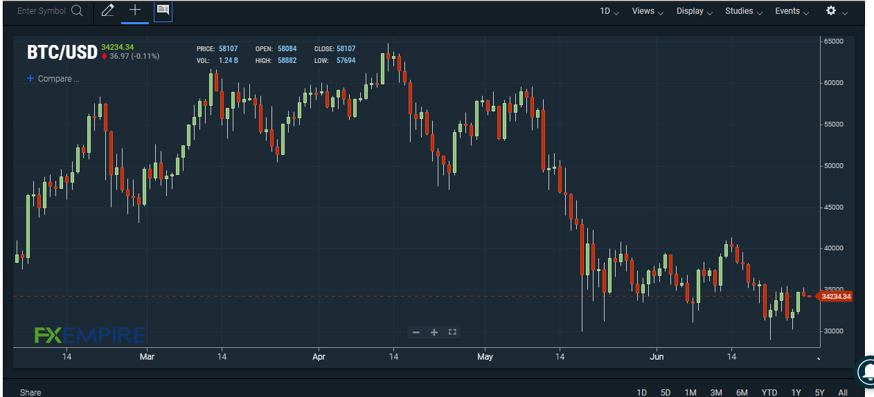The image size is (874, 397).
Task: Switch range to 3M
Action: pos(716,392)
